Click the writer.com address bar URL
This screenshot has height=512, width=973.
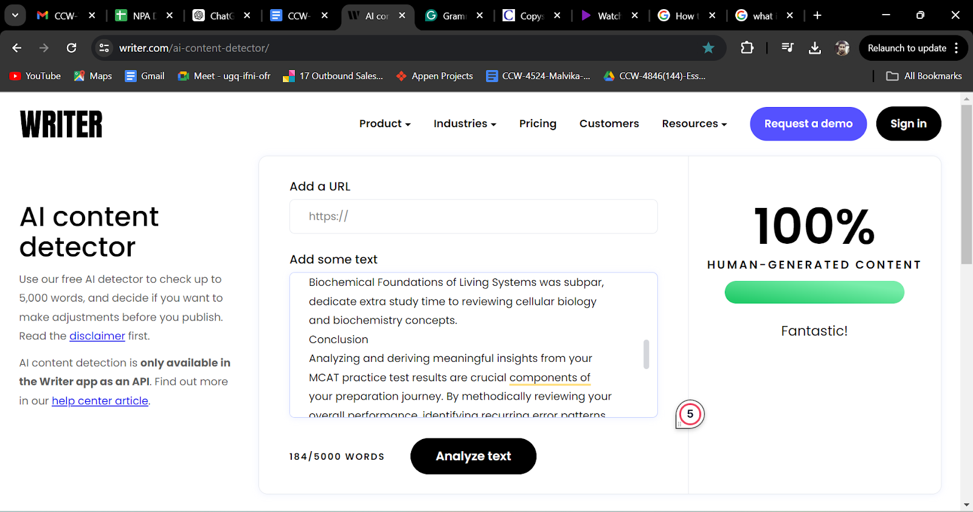(x=194, y=48)
